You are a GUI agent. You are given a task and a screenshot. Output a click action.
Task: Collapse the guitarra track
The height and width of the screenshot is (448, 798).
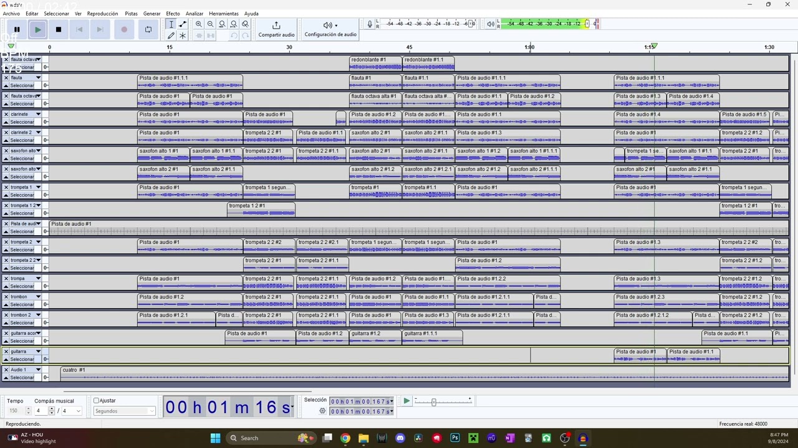[x=6, y=359]
